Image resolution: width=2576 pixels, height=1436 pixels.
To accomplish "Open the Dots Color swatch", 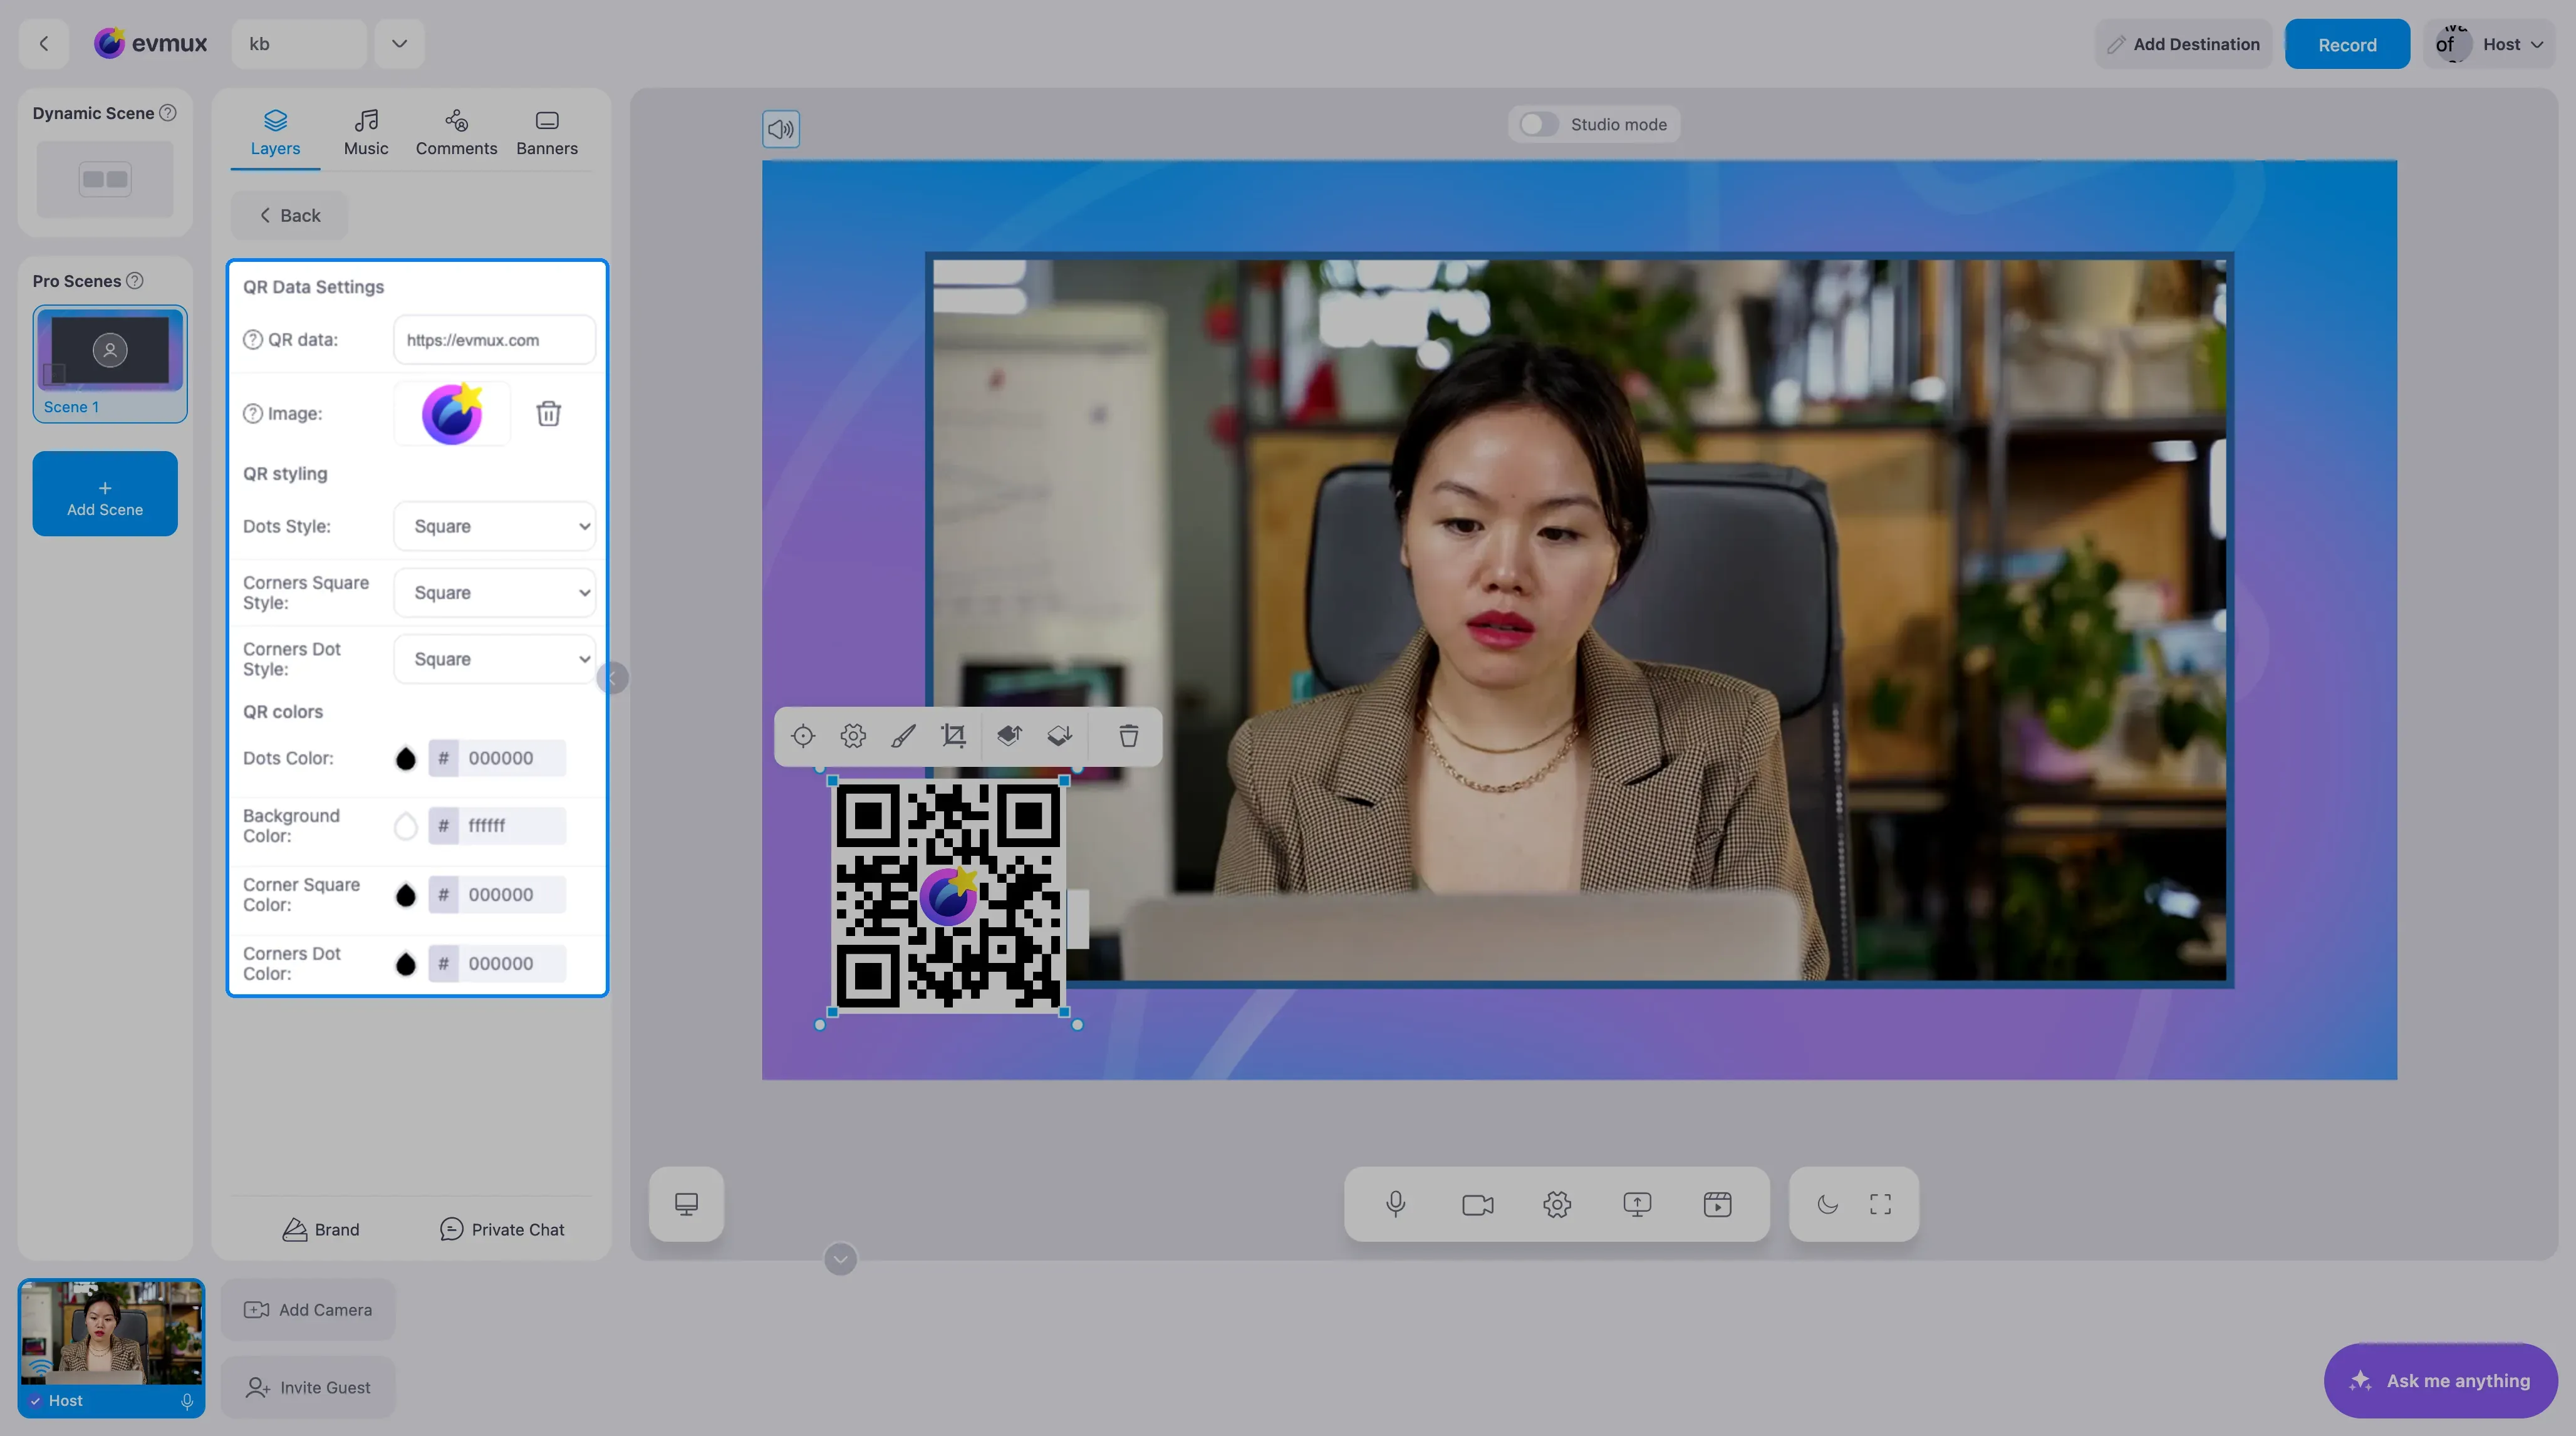I will 405,759.
